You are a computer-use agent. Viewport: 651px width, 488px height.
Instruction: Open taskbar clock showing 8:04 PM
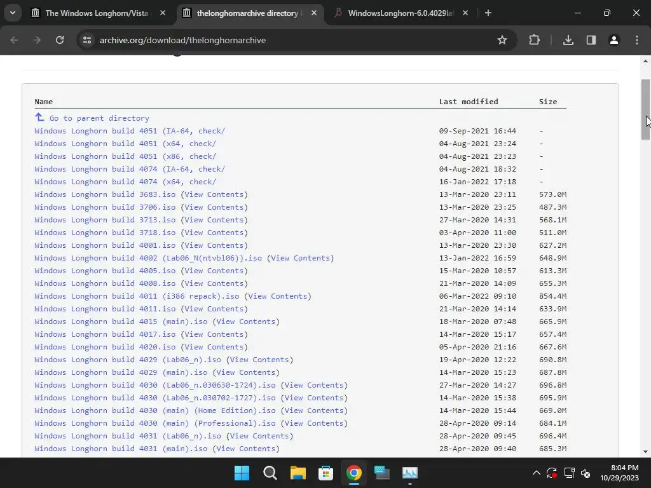click(619, 473)
